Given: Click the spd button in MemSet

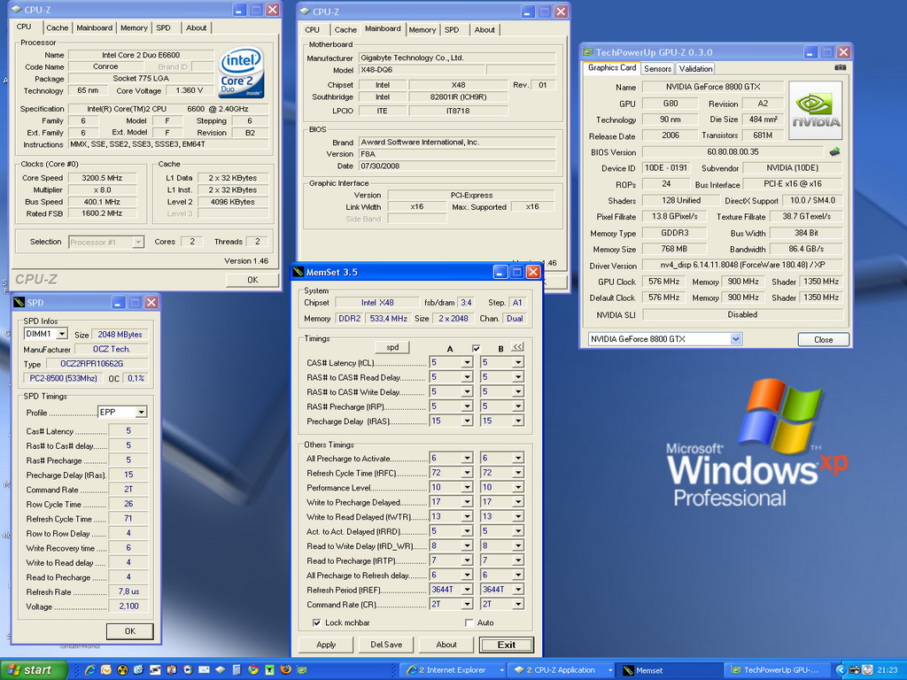Looking at the screenshot, I should 392,347.
